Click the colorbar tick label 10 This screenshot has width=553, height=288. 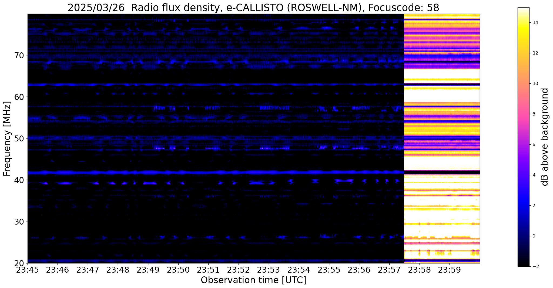[x=535, y=84]
